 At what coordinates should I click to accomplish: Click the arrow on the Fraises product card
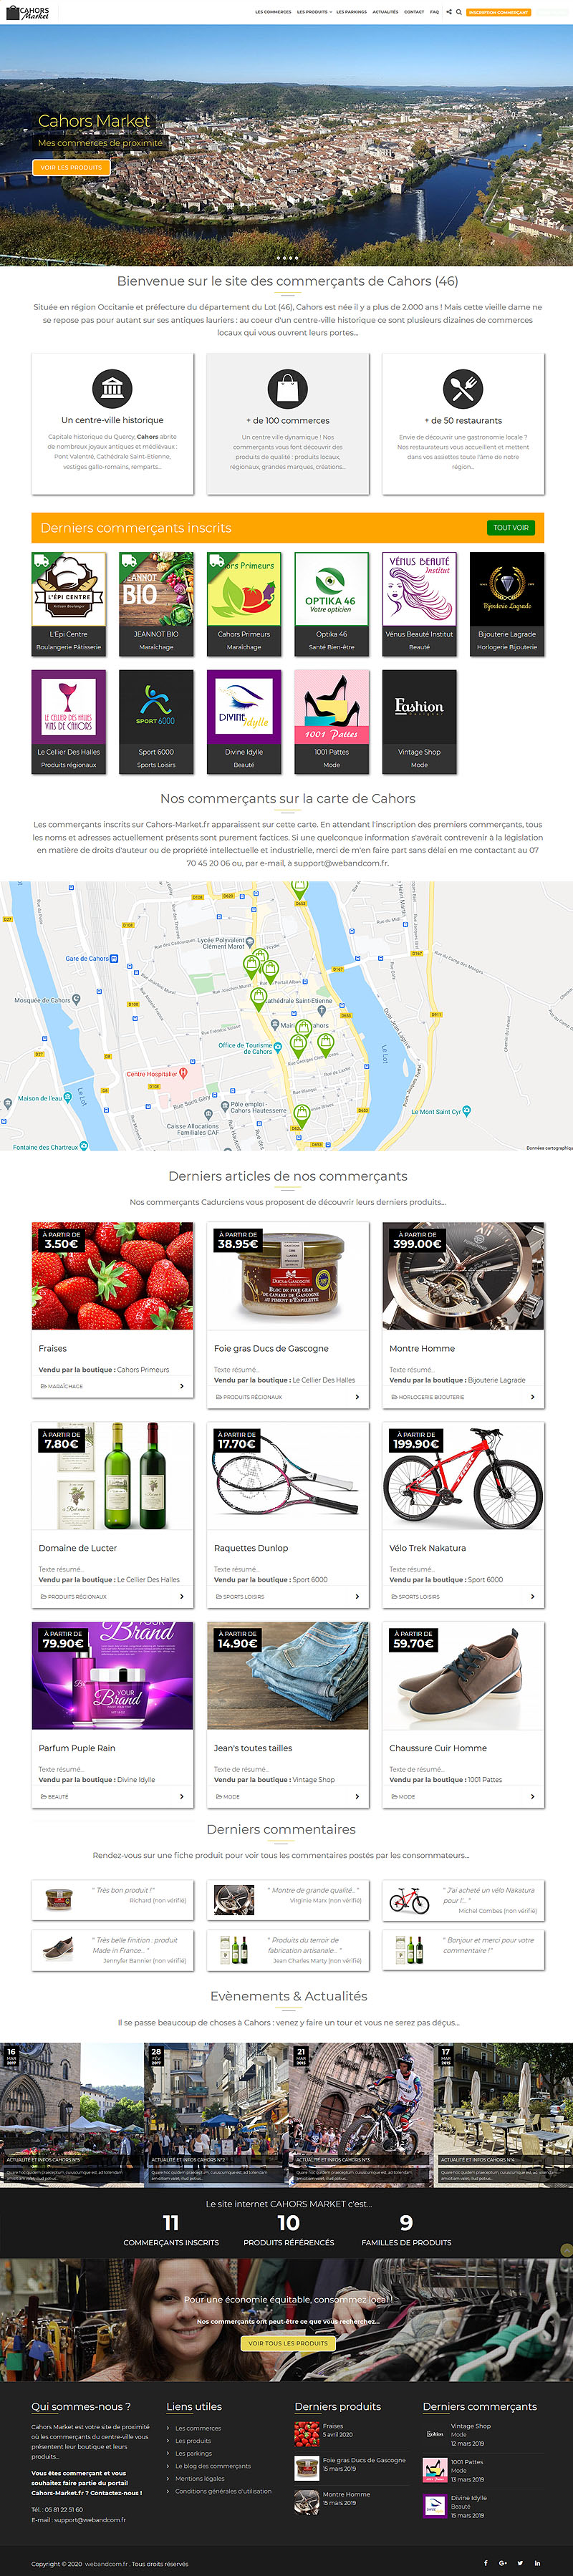tap(181, 1386)
